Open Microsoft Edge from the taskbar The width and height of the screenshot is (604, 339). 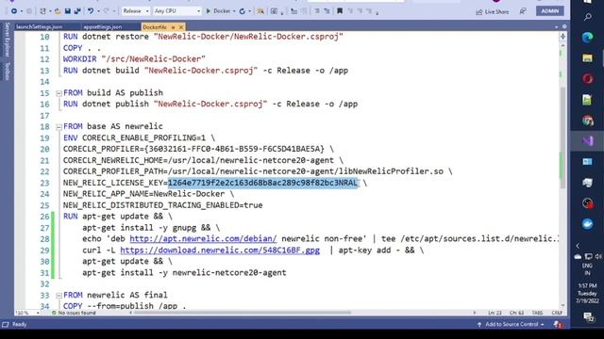pos(587,38)
